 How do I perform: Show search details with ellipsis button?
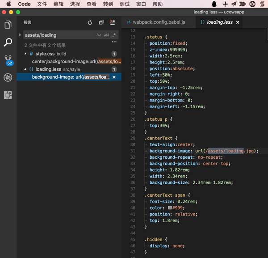[114, 42]
